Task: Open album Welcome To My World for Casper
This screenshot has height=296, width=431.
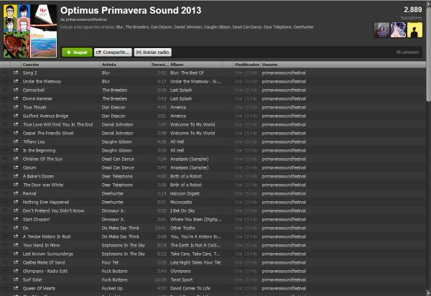Action: 193,133
